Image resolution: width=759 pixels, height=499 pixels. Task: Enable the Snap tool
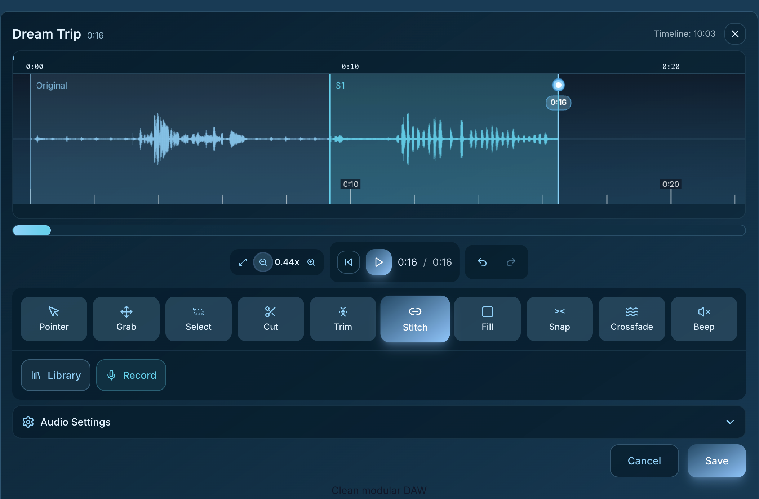[x=559, y=319]
